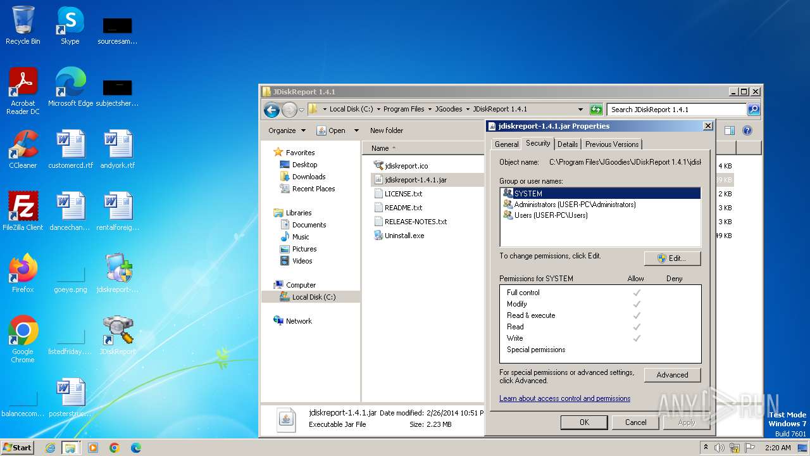810x456 pixels.
Task: Open FileZilla Client desktop icon
Action: [23, 211]
